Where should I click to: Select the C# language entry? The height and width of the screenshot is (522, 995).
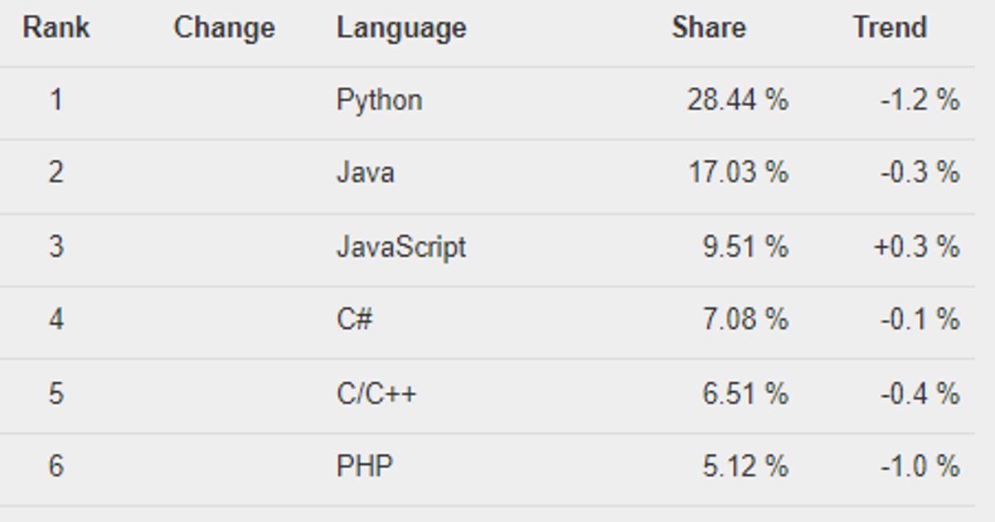352,319
